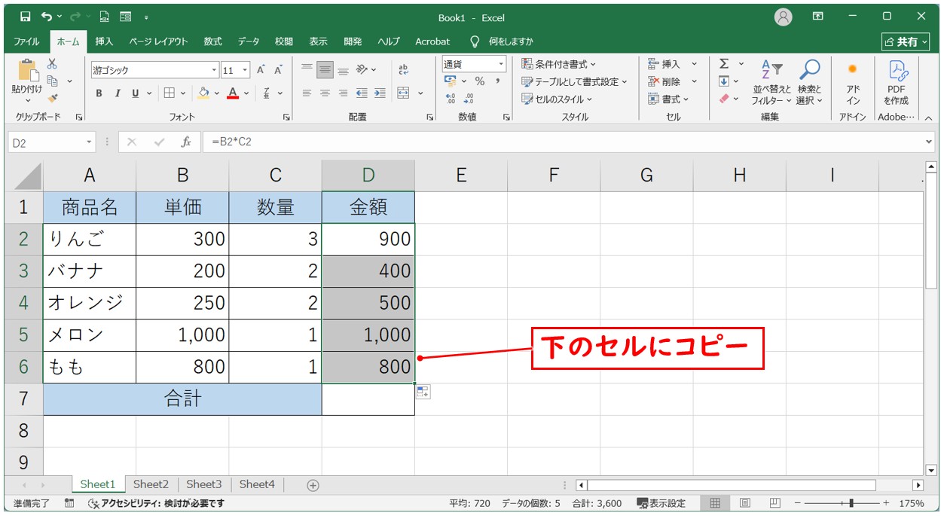Click the wrap text icon
944x516 pixels.
(x=403, y=69)
